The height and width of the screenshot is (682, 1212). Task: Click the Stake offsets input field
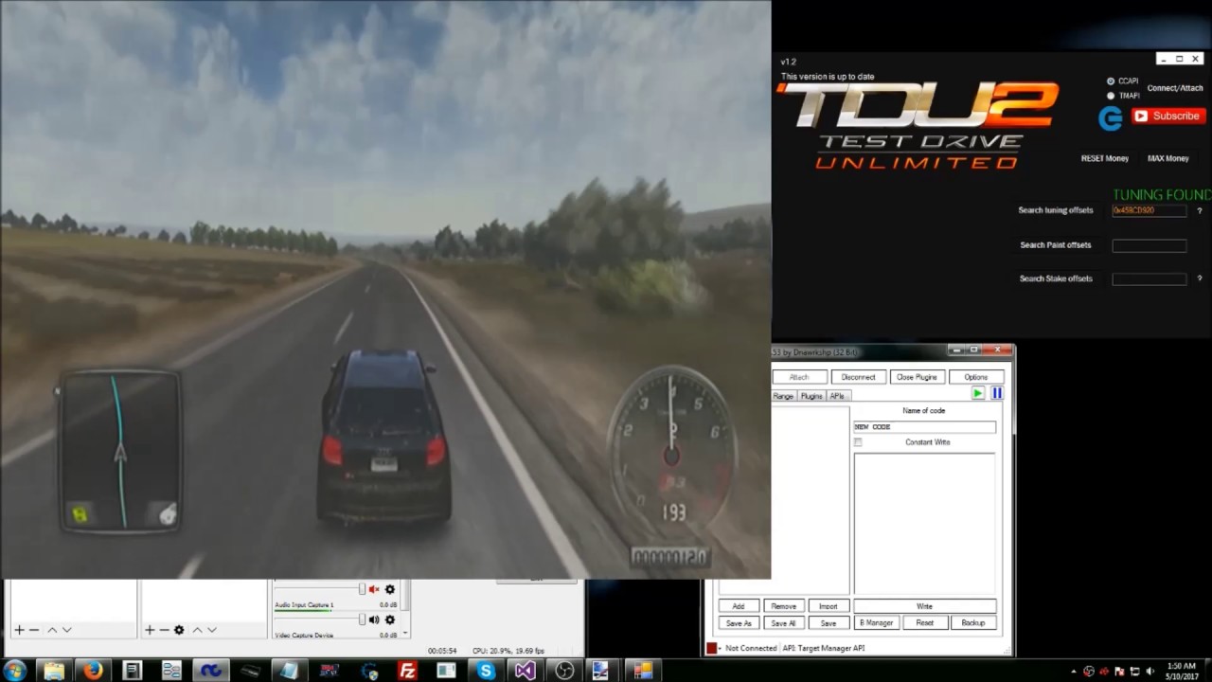(x=1149, y=279)
